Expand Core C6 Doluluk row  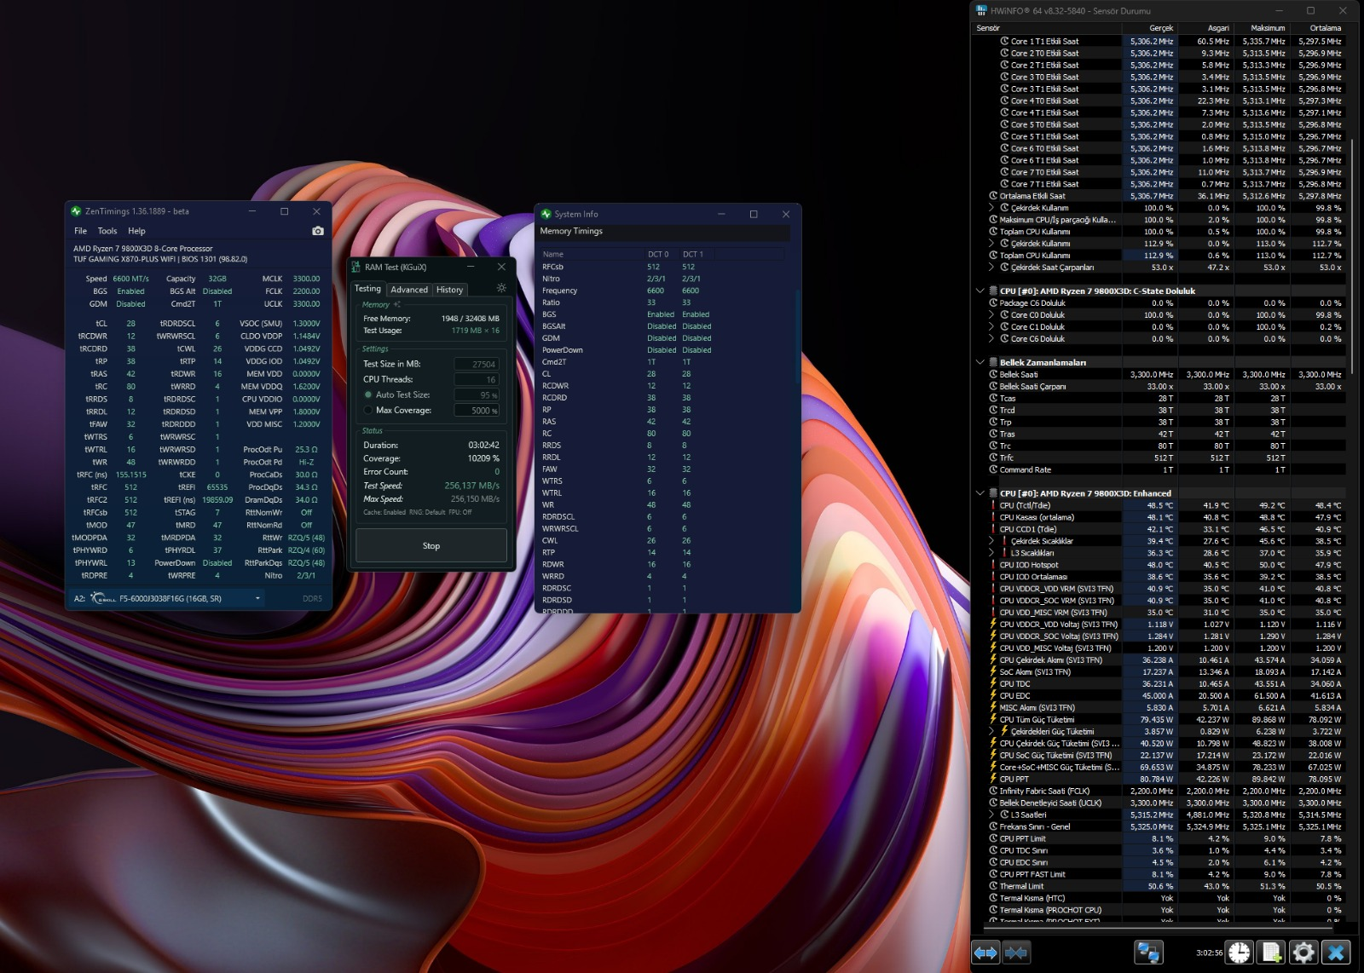(x=991, y=338)
